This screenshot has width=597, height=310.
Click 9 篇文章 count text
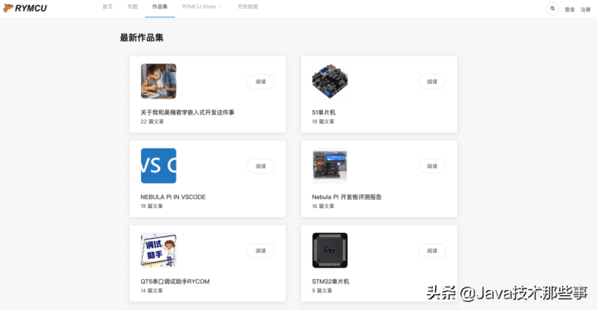point(322,291)
